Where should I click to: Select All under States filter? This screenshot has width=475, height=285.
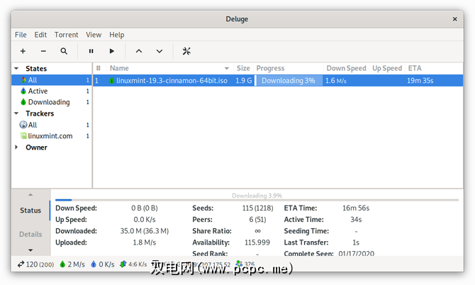point(52,80)
